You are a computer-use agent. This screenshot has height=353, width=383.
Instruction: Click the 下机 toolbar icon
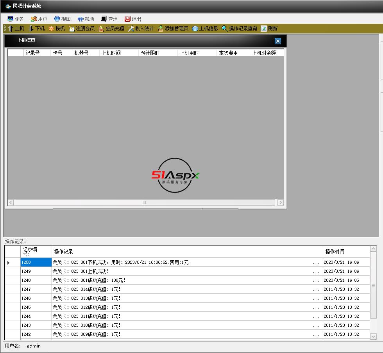point(37,29)
